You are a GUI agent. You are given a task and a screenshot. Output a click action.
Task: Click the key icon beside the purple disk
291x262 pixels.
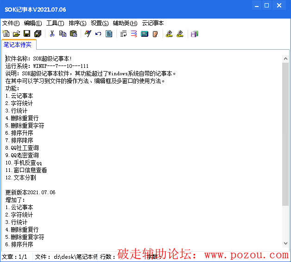coord(180,34)
